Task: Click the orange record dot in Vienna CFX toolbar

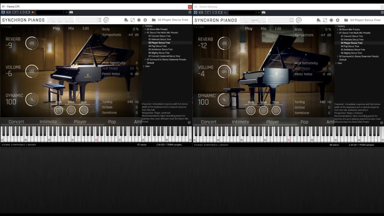Action: point(33,12)
